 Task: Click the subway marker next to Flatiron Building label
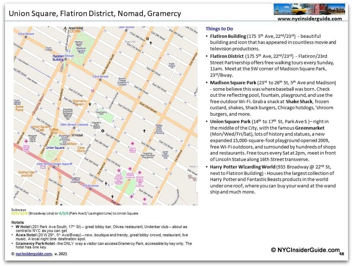[x=65, y=59]
